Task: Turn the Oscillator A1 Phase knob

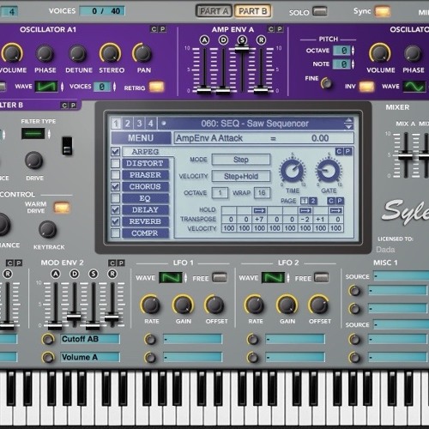Action: pos(45,53)
